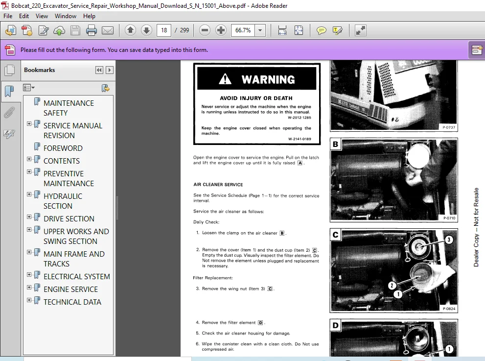This screenshot has width=485, height=361.
Task: Expand the CONTENTS bookmark
Action: tap(29, 159)
